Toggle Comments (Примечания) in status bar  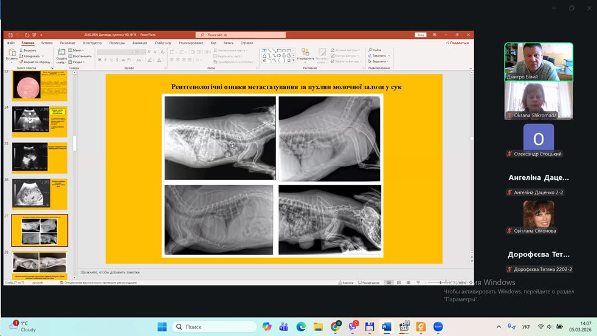369,283
